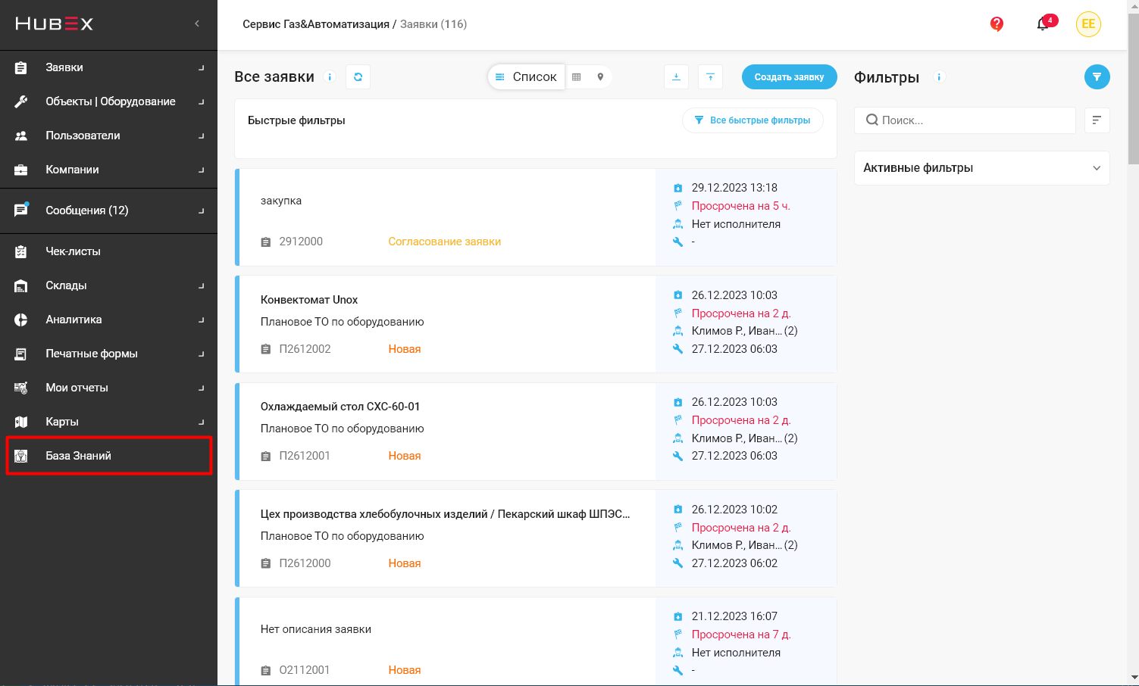The image size is (1139, 686).
Task: Click the clipboard icon beside О2112001
Action: 266,671
